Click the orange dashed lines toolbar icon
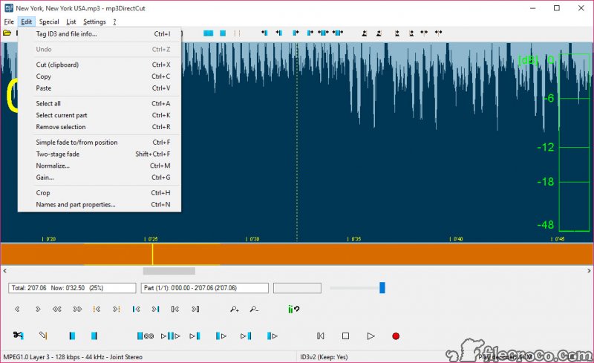The height and width of the screenshot is (363, 594). click(237, 33)
